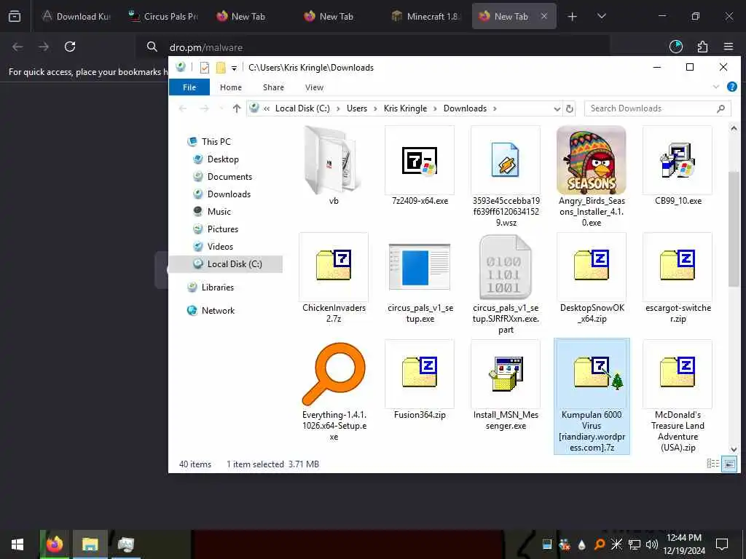The image size is (746, 559).
Task: Open browser list all tabs dropdown
Action: click(x=601, y=16)
